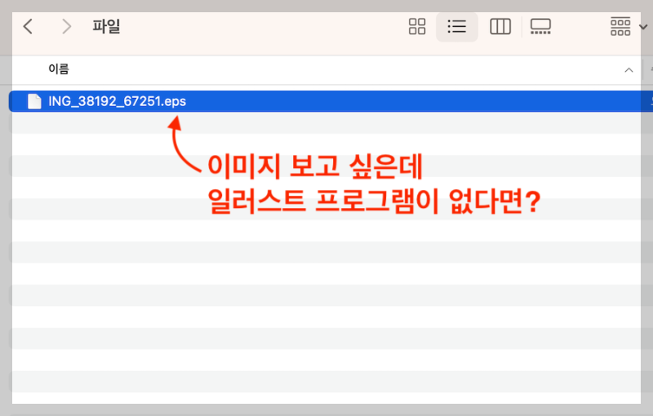Switch to icon grid view

417,27
